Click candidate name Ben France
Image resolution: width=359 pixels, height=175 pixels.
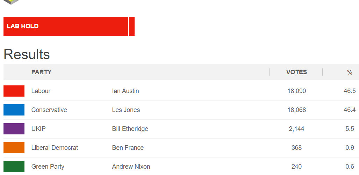[x=128, y=148]
